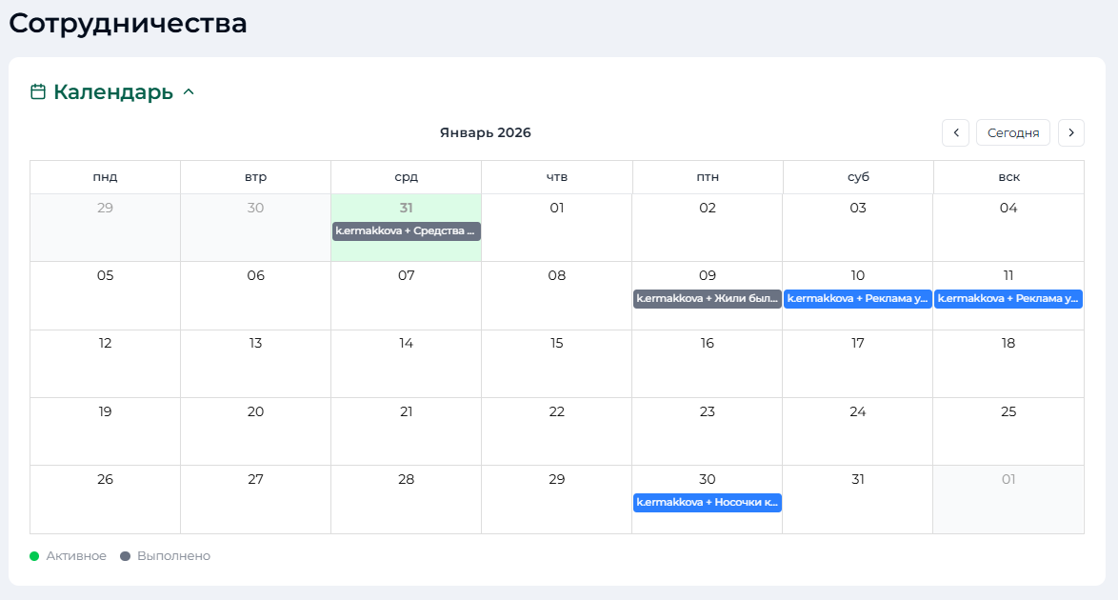Open the Носочки event on January 30
Screen dimensions: 1118x600
click(x=707, y=503)
